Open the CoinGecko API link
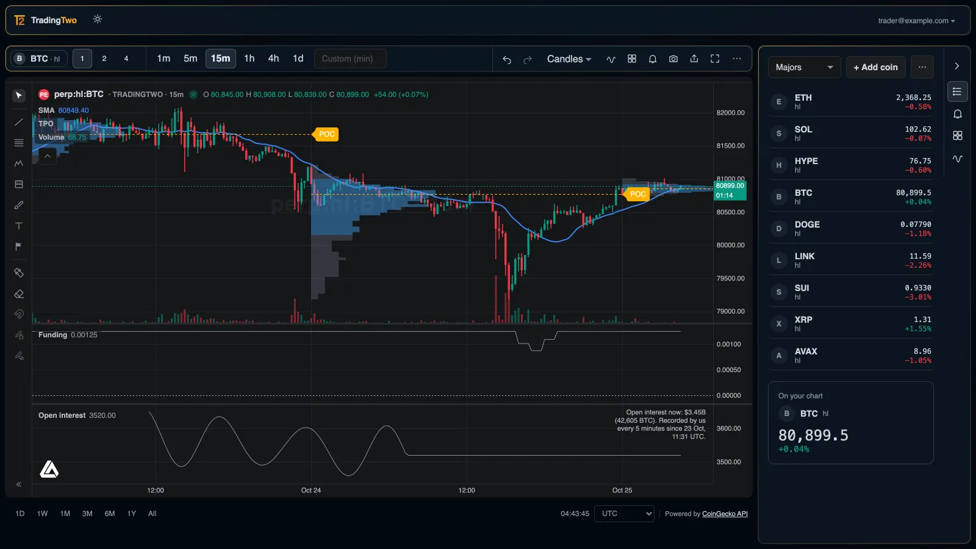 725,514
